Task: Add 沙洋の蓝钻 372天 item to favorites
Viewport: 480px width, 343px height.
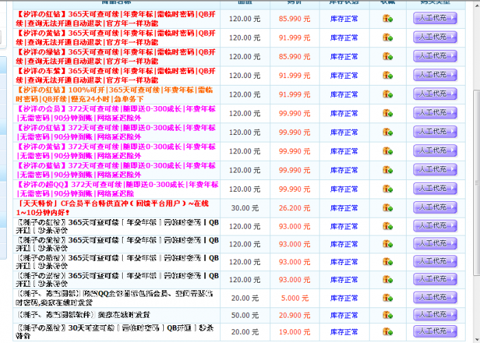Action: click(387, 170)
